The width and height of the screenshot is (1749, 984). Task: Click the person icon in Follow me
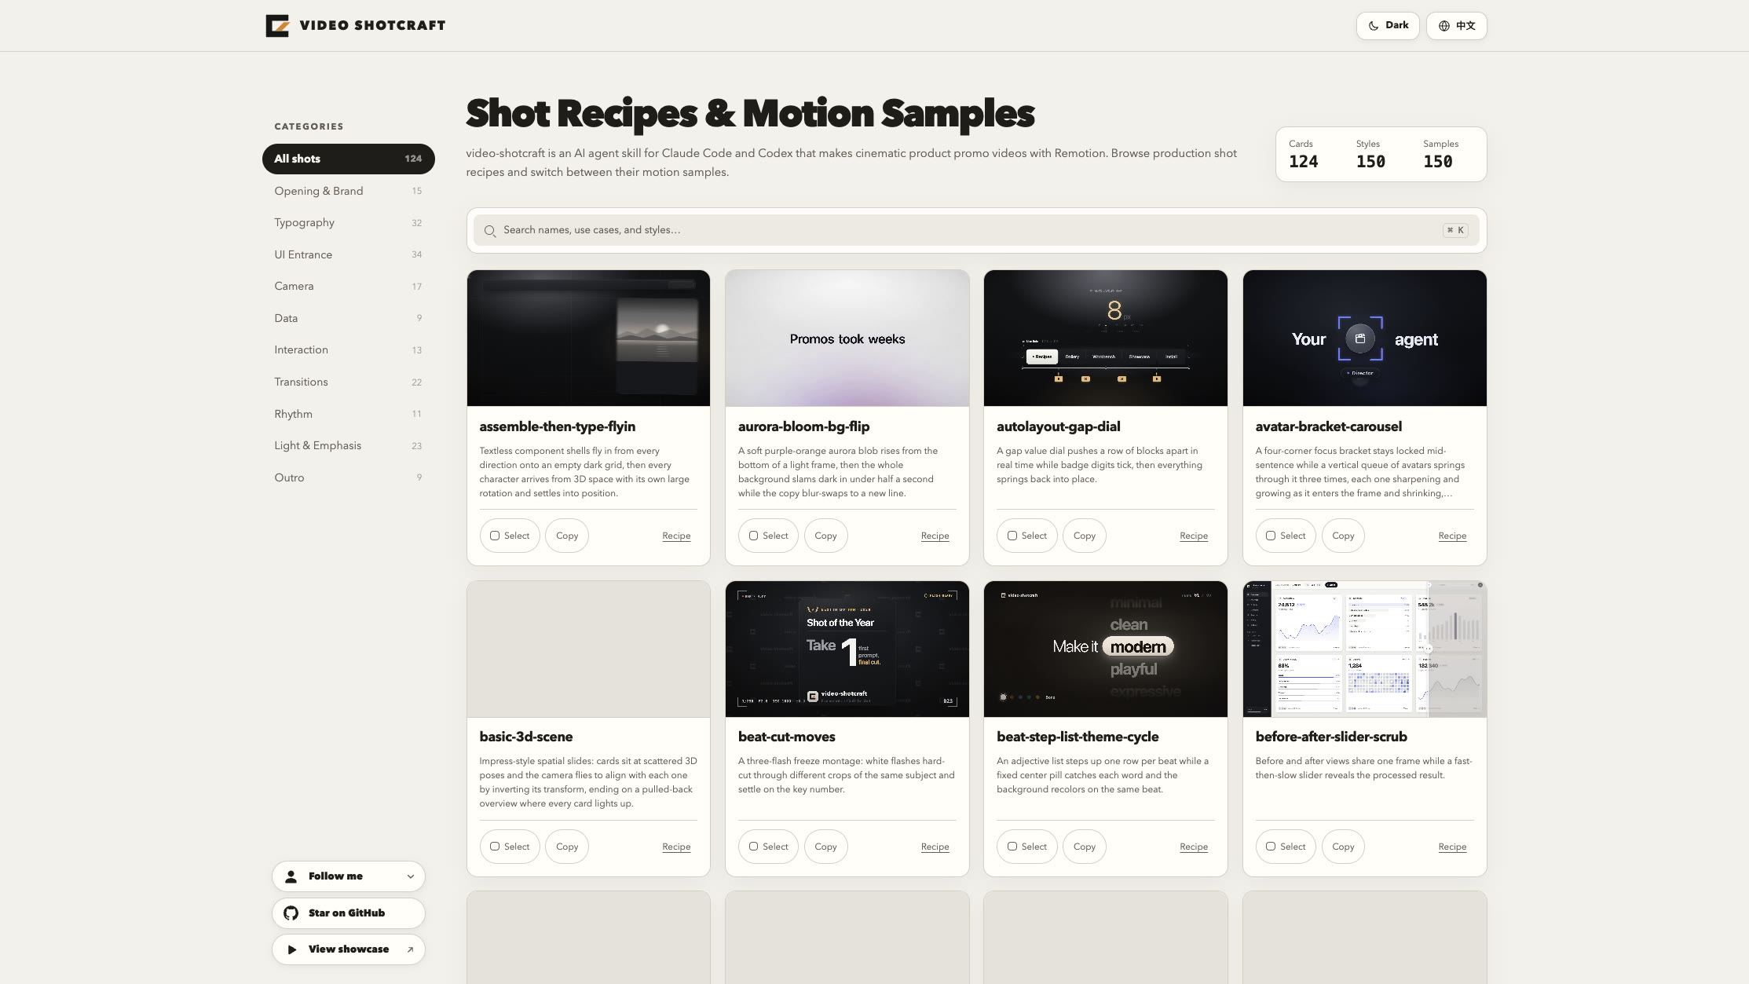[291, 876]
